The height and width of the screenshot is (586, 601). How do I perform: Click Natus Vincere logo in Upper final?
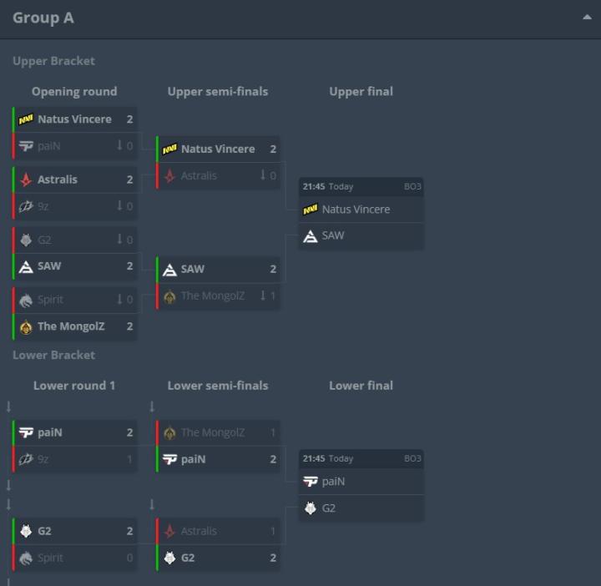point(310,210)
